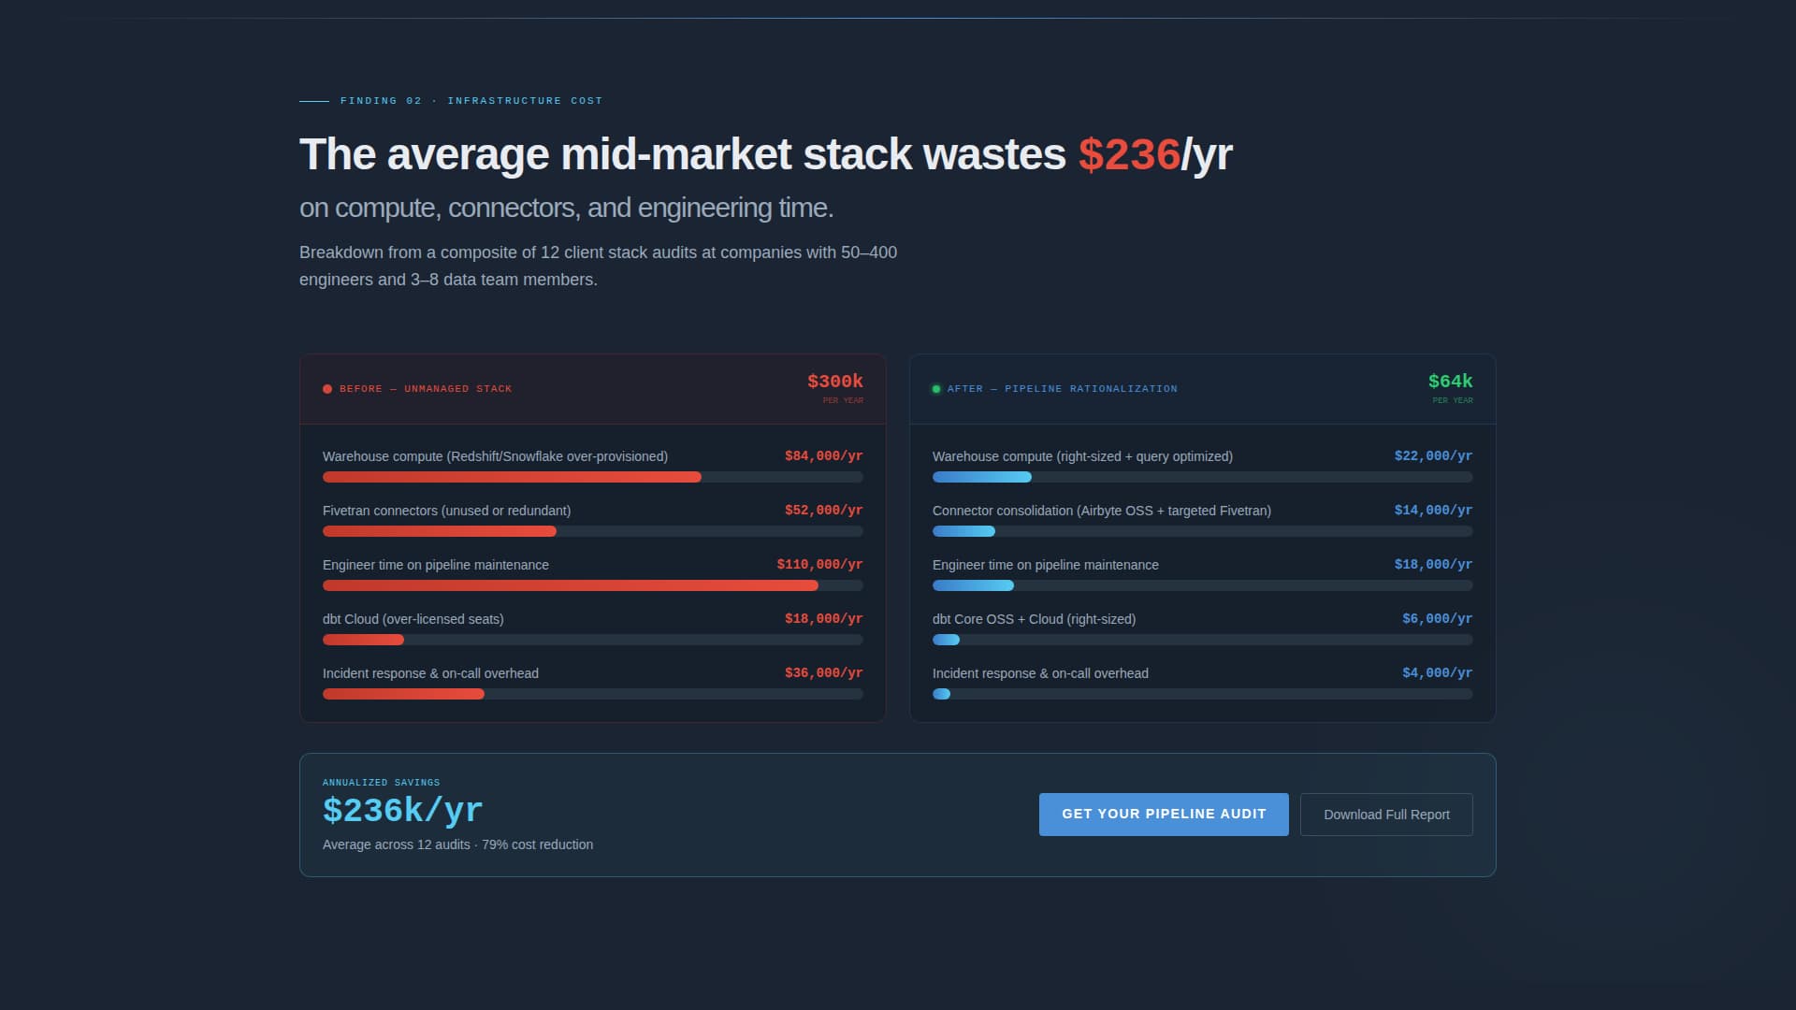Click the blue Connector consolidation cost bar
This screenshot has height=1010, width=1796.
pos(963,531)
